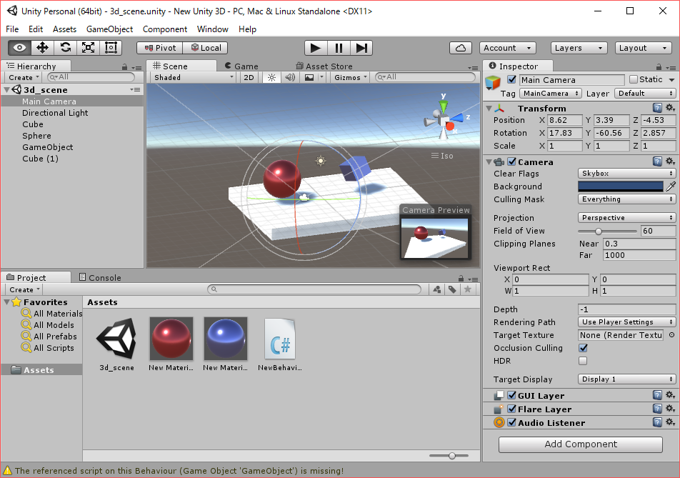
Task: Open the Cloud services icon
Action: [461, 48]
